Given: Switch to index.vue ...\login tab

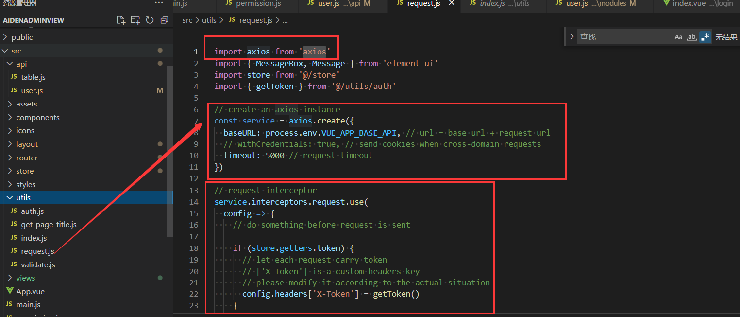Looking at the screenshot, I should (699, 3).
